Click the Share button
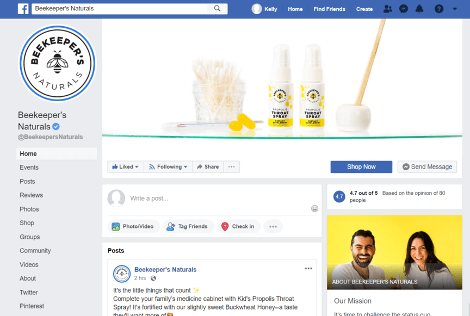 tap(208, 166)
